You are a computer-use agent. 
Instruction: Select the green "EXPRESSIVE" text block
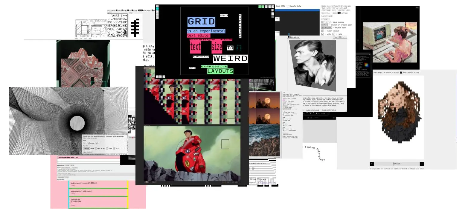[x=214, y=66]
